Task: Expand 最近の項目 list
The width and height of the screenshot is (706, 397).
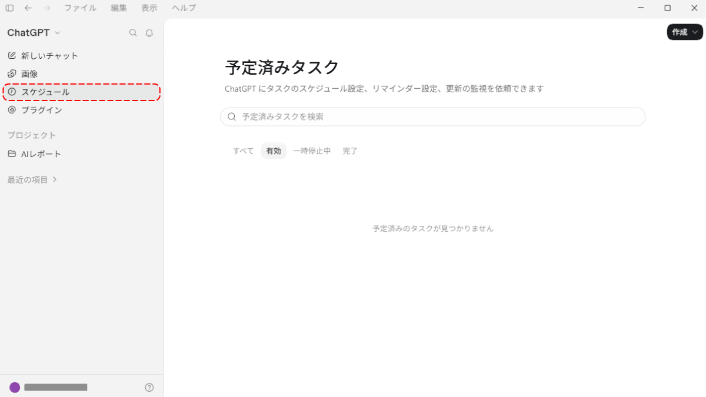Action: pos(32,179)
